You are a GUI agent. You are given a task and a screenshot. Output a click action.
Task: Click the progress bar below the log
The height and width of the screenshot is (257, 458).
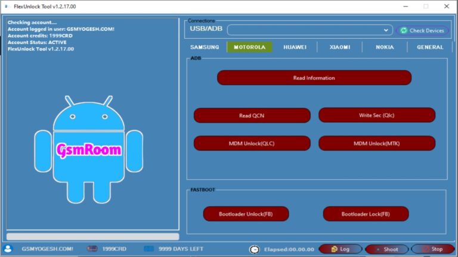[x=93, y=236]
